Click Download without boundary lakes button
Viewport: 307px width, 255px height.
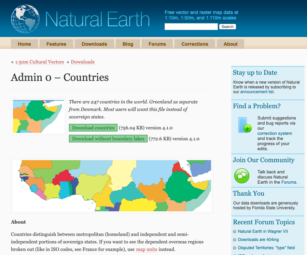coord(108,139)
